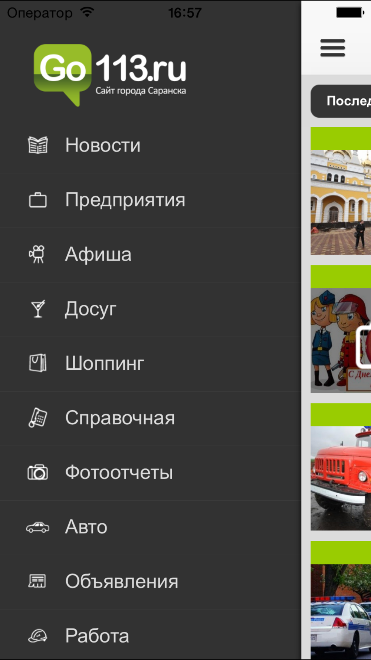371x660 pixels.
Task: Go to the Фотоотчеты section
Action: tap(151, 473)
